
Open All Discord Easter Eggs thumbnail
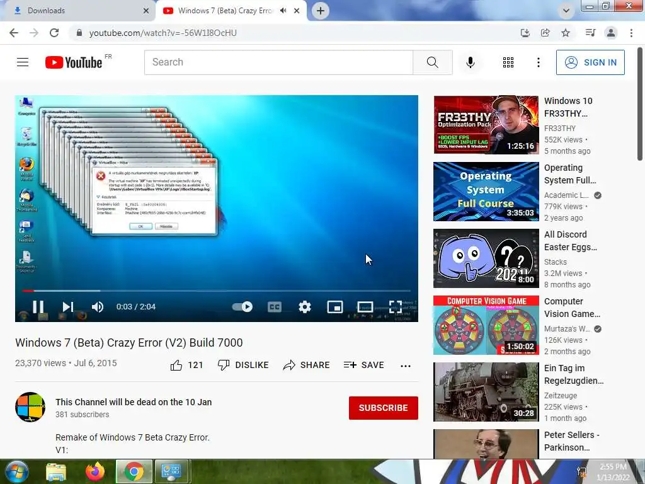[486, 258]
